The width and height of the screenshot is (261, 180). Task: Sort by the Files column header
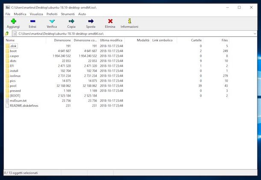pyautogui.click(x=216, y=40)
